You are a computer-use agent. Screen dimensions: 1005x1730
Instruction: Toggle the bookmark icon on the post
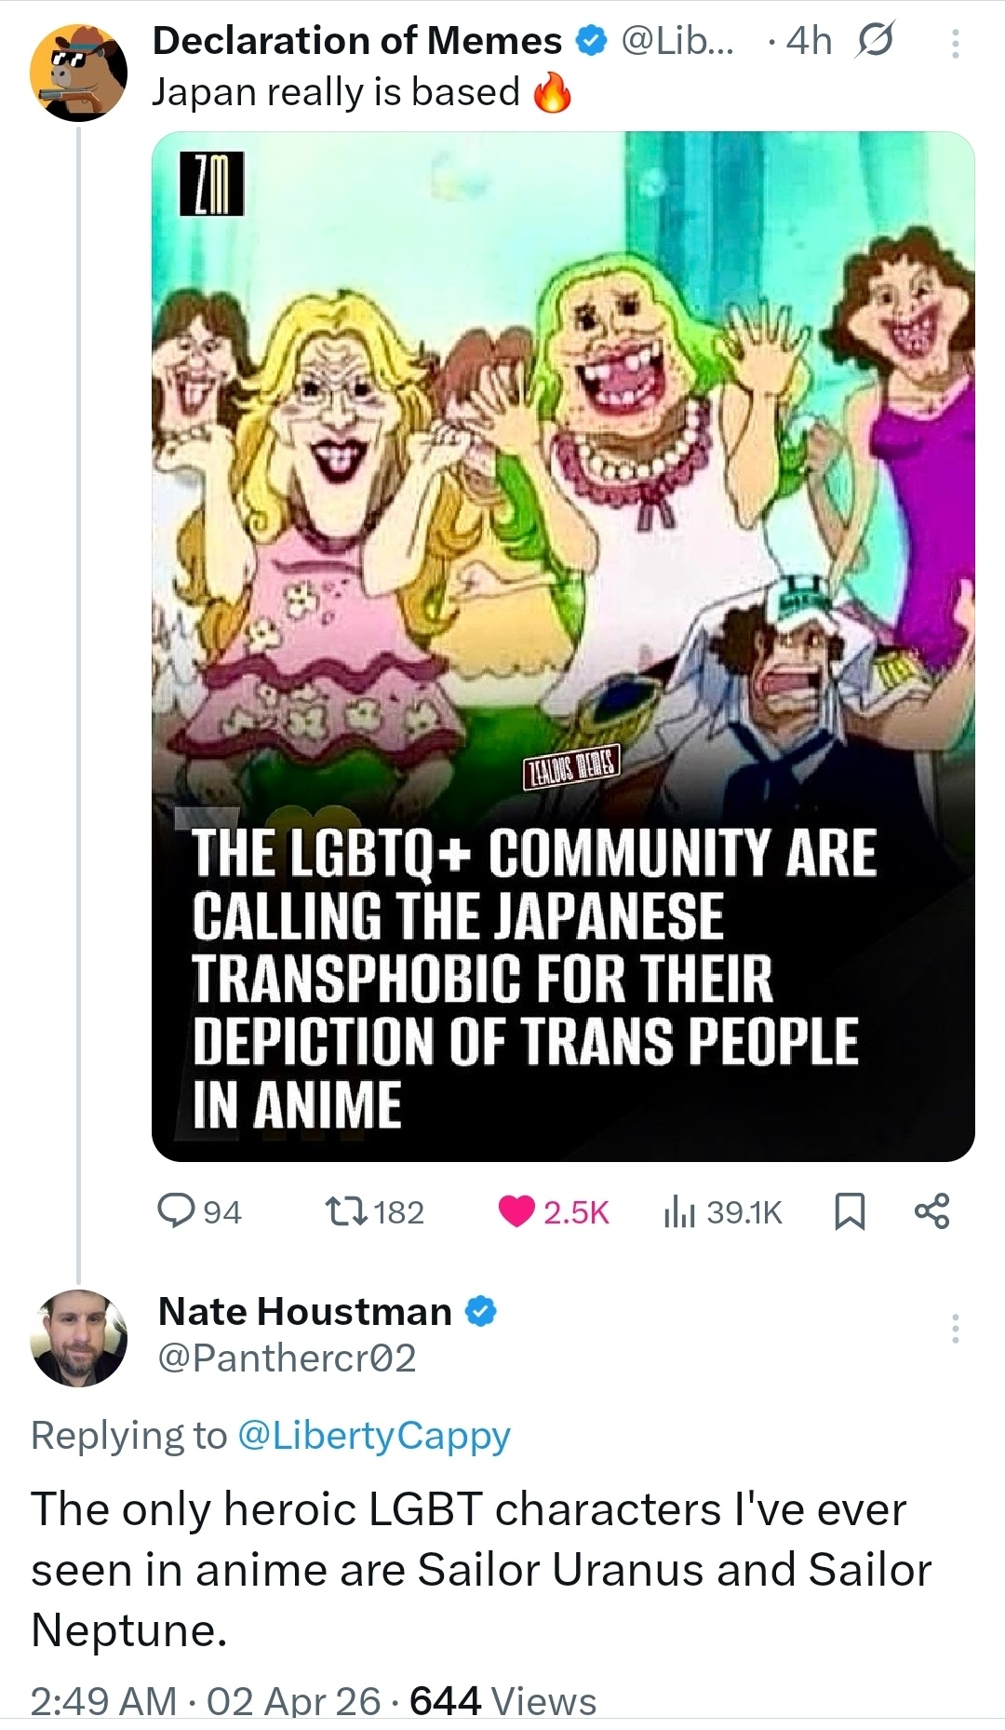pyautogui.click(x=849, y=1211)
